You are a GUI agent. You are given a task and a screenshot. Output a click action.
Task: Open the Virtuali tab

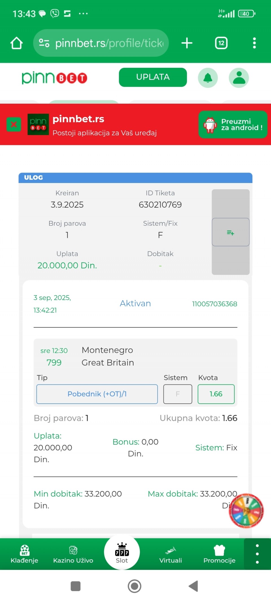pos(171,554)
